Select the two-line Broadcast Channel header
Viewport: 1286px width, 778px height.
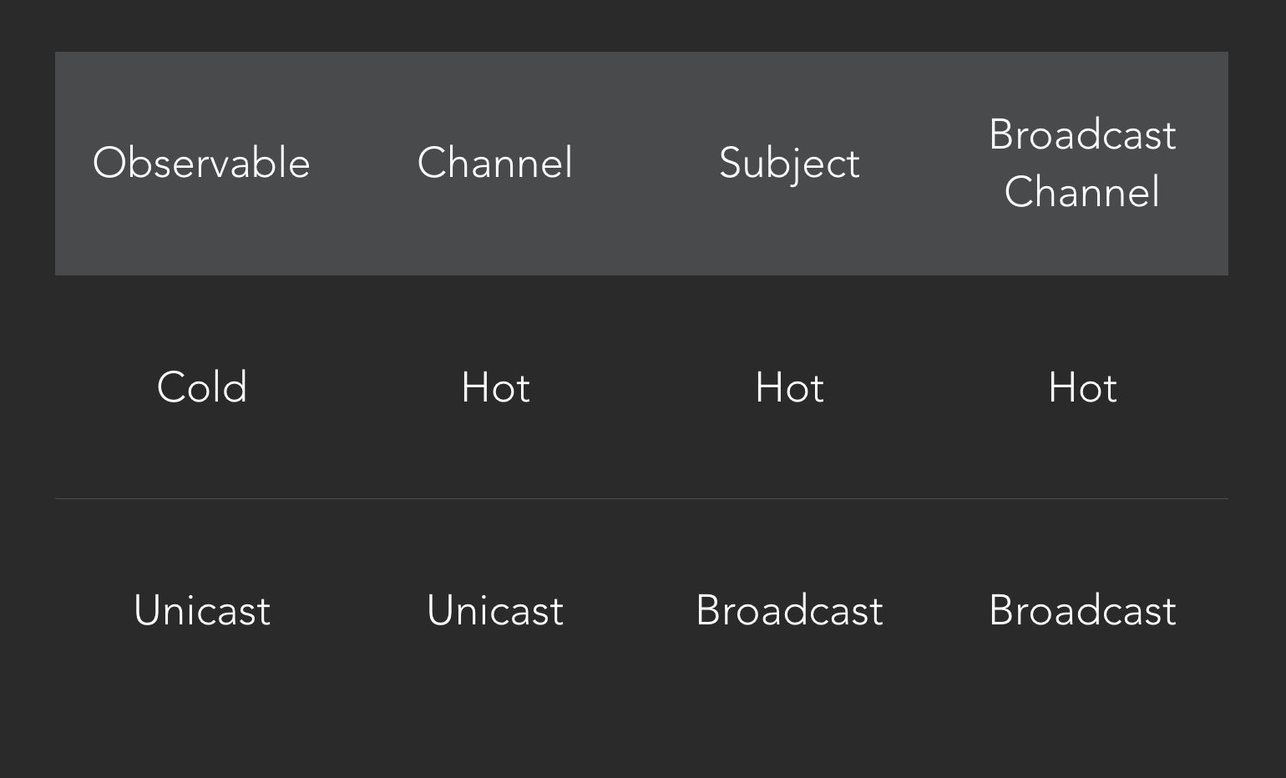tap(1082, 163)
